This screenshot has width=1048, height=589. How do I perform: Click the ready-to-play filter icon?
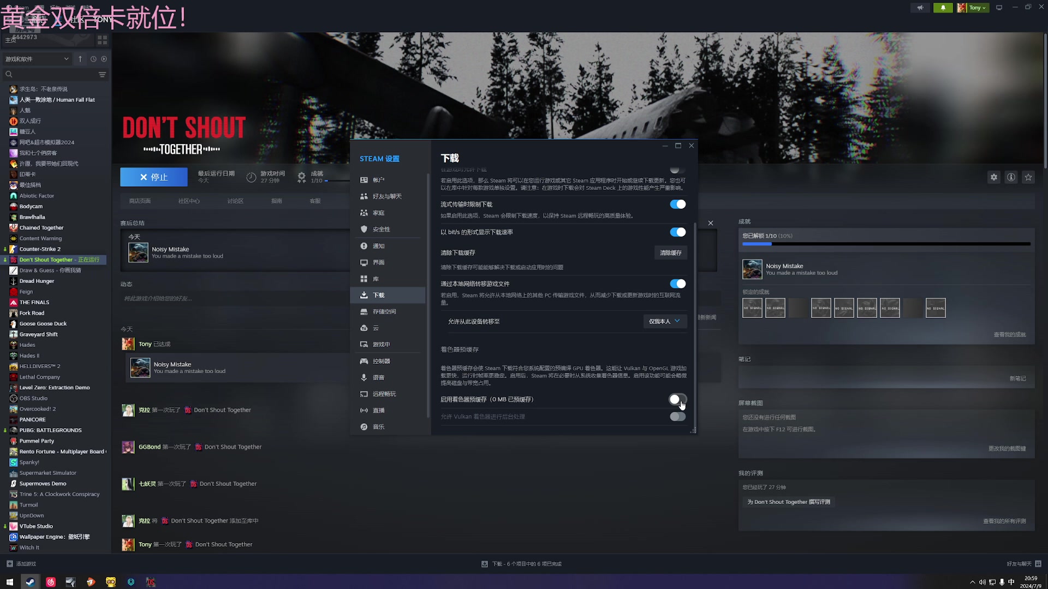coord(104,59)
